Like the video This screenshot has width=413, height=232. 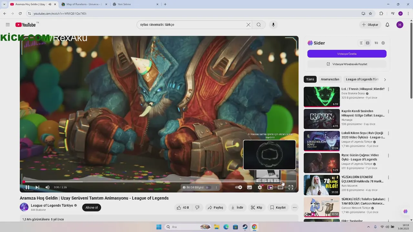coord(183,208)
